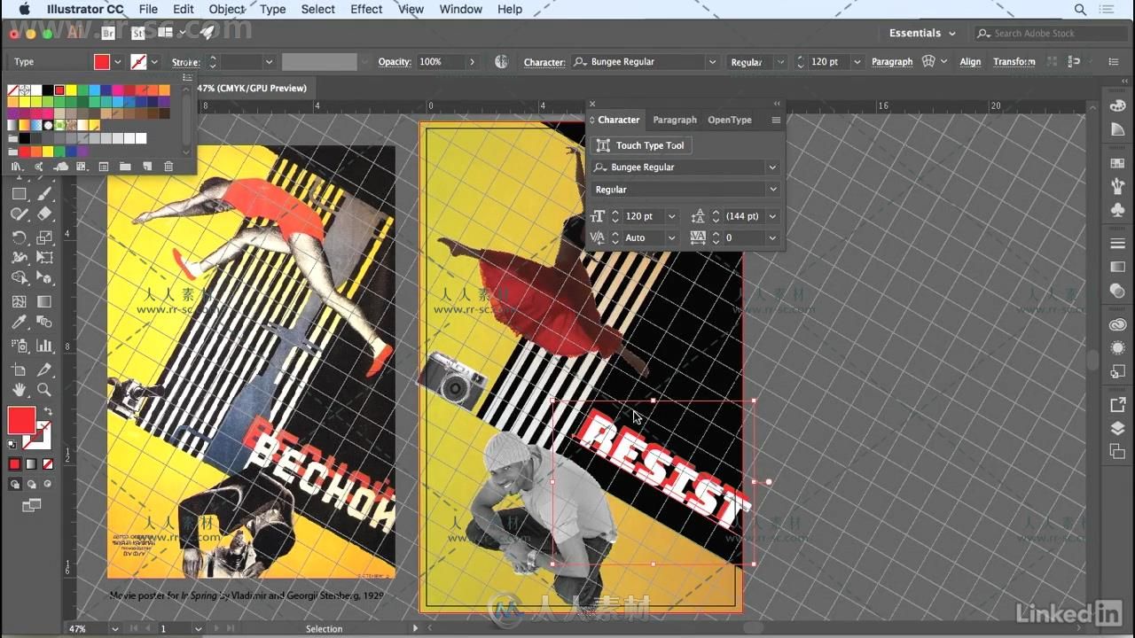The height and width of the screenshot is (638, 1135).
Task: Open the Effect menu
Action: tap(366, 9)
